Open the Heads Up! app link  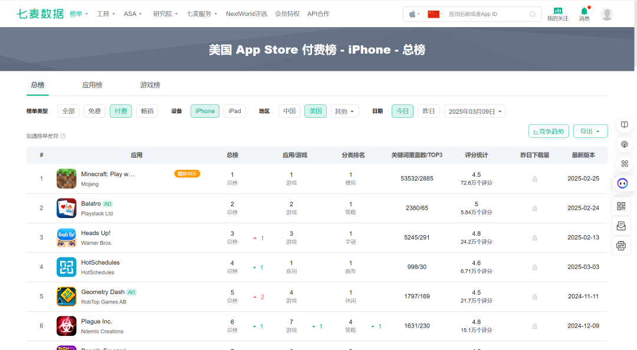pos(96,233)
